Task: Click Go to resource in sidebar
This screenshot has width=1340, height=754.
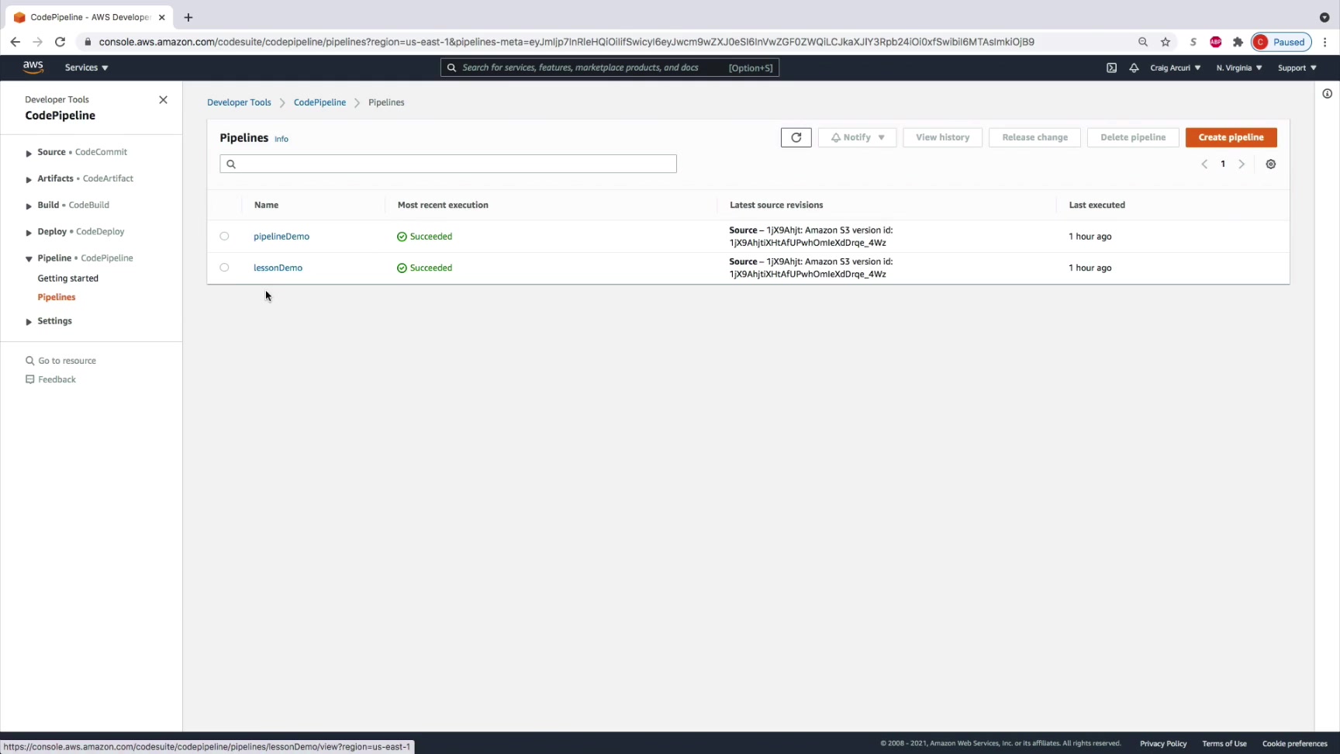Action: 60,361
